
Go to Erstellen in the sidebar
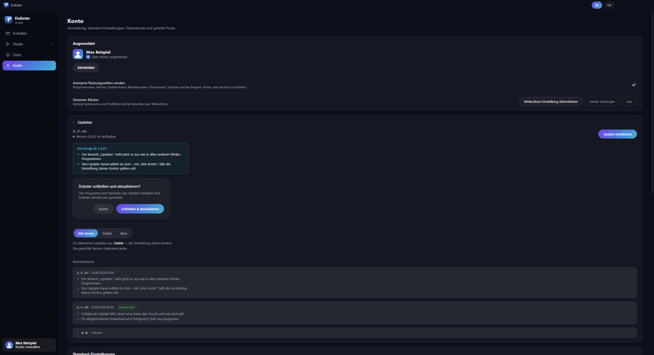29,33
